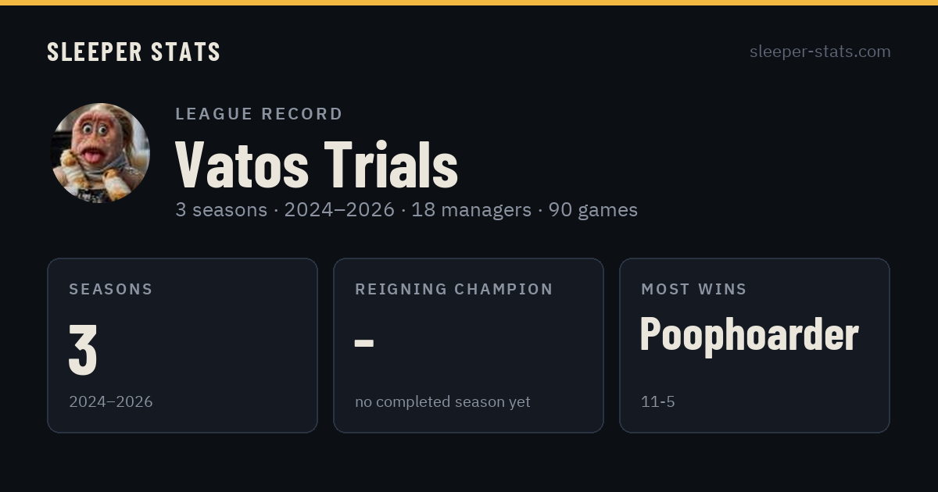Viewport: 938px width, 492px height.
Task: Open the sleeper-stats.com link
Action: (x=820, y=52)
